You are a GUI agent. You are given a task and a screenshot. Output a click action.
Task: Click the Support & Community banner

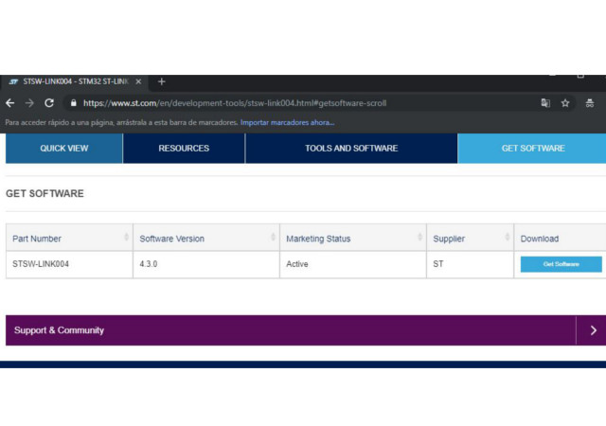tap(306, 330)
